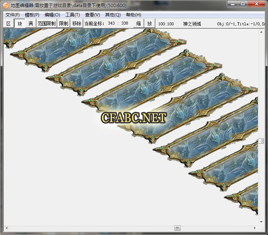Click the 移除 remove button

coord(77,23)
